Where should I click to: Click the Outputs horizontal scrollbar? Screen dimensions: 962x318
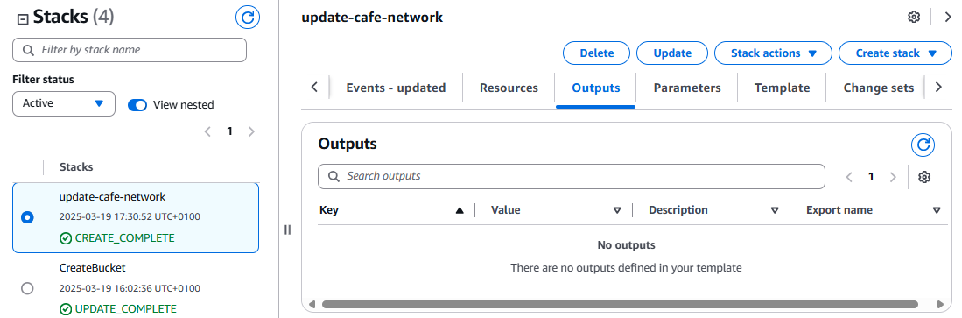[x=620, y=304]
